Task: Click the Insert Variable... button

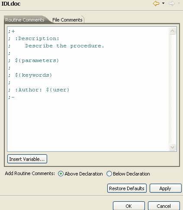Action: click(27, 159)
